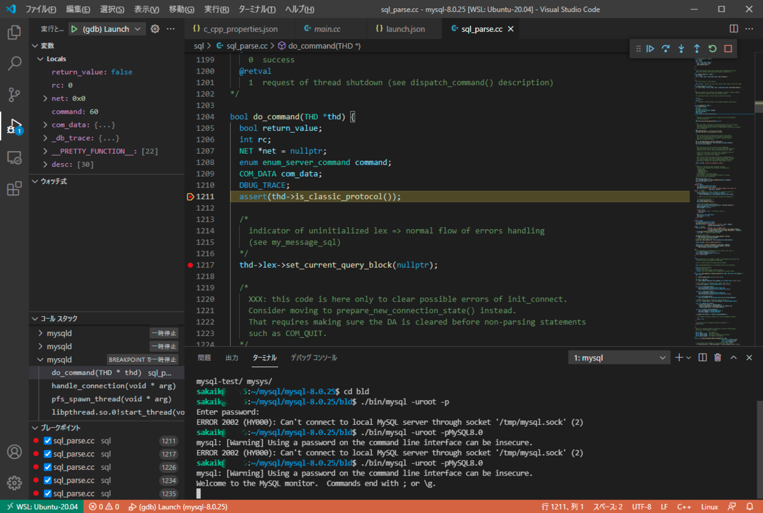This screenshot has width=763, height=513.
Task: Open the ファイル(F) menu
Action: (x=41, y=10)
